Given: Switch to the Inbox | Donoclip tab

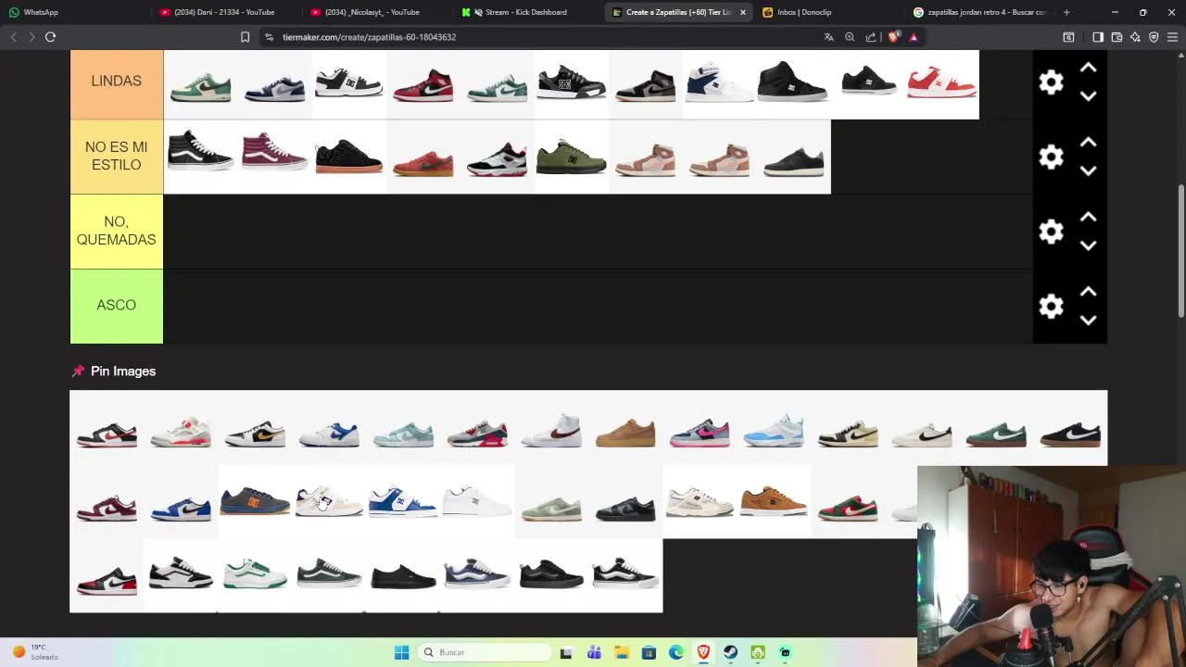Looking at the screenshot, I should pyautogui.click(x=829, y=12).
